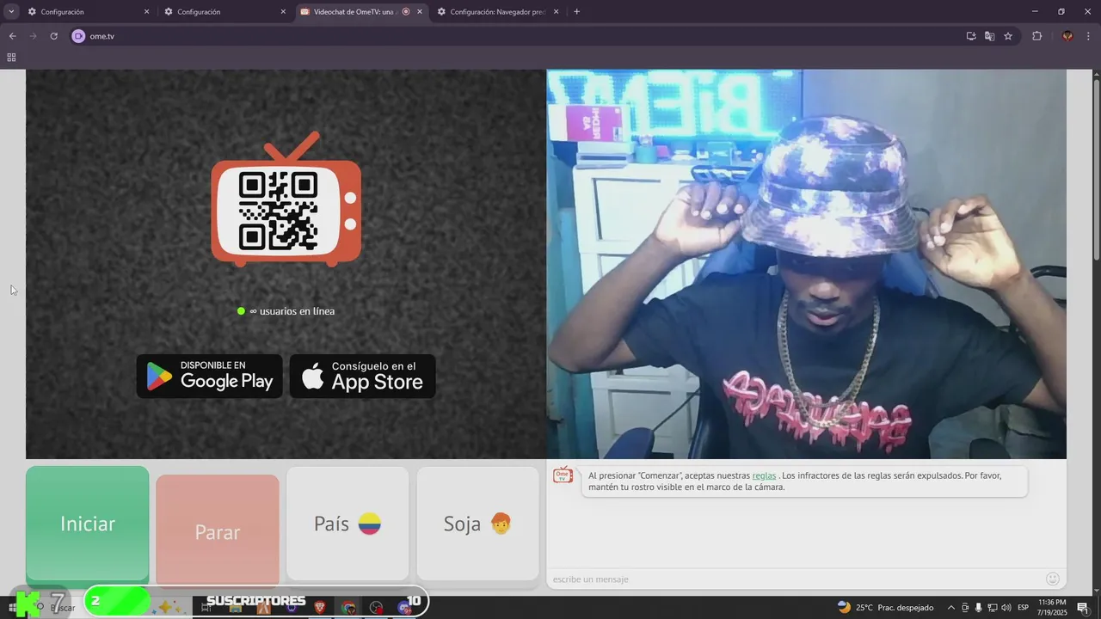The height and width of the screenshot is (619, 1101).
Task: Click the OmeTV QR code television logo
Action: [286, 199]
